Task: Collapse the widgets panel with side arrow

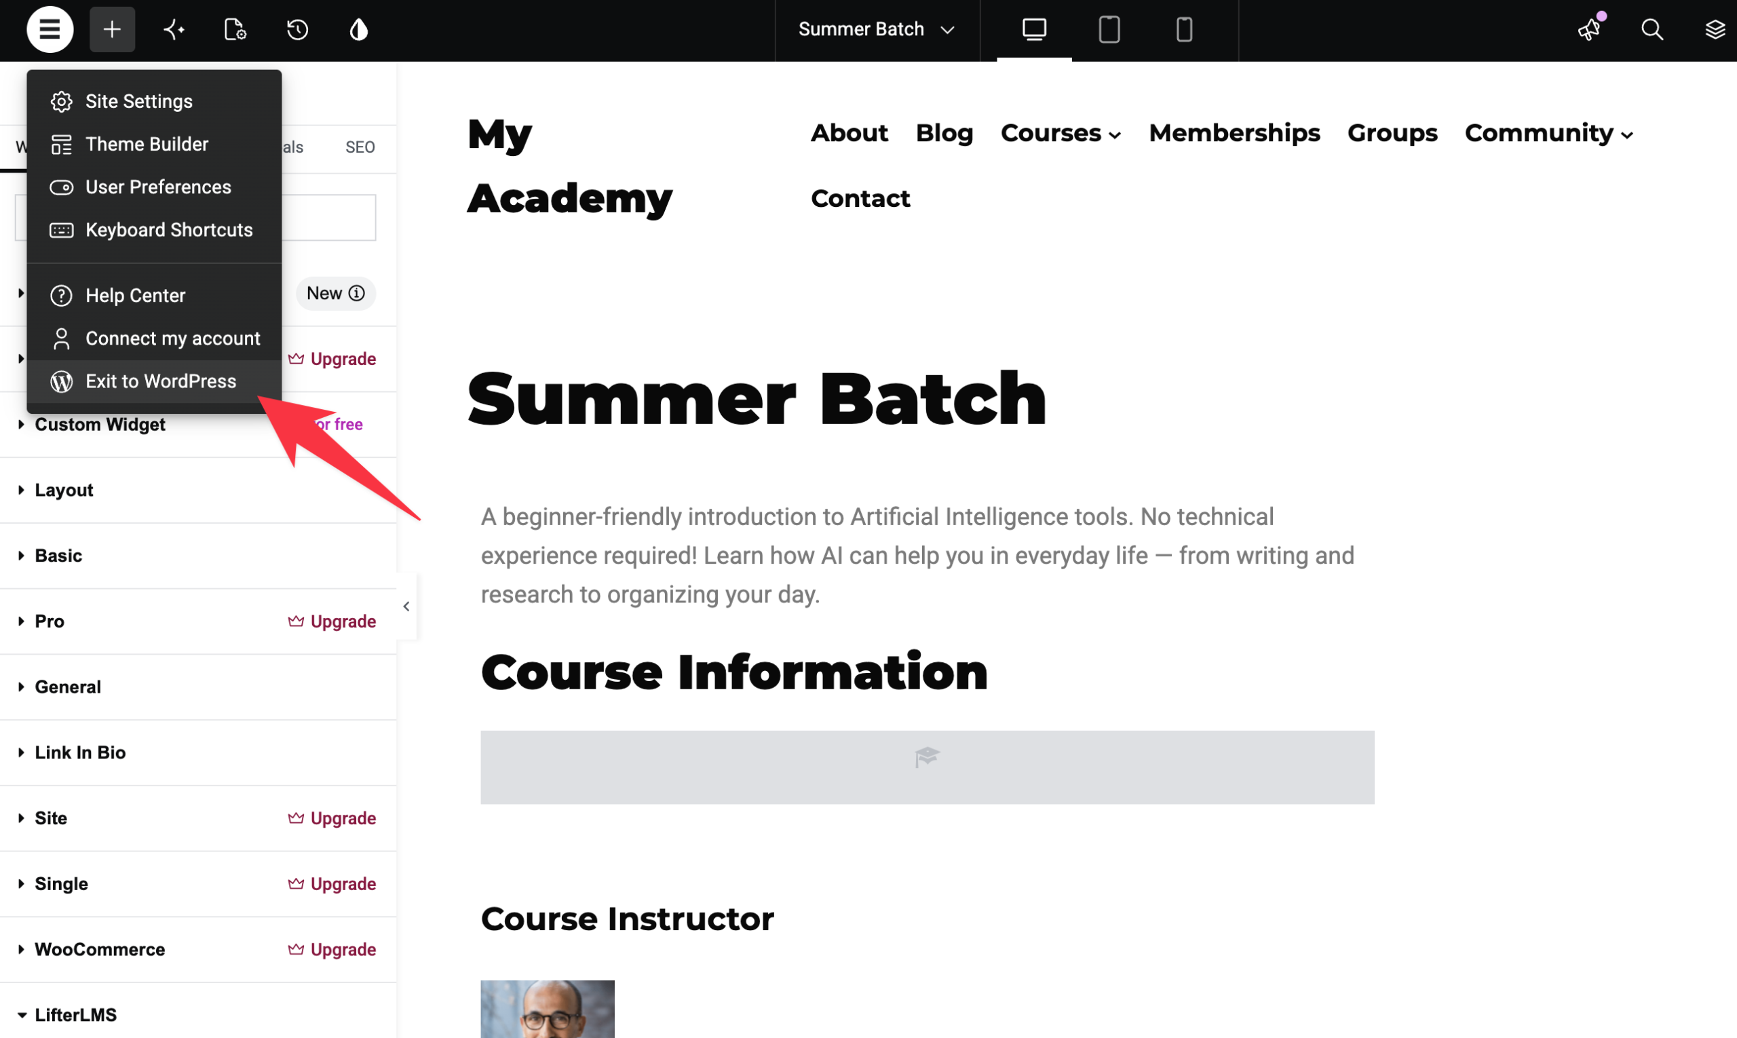Action: click(x=406, y=607)
